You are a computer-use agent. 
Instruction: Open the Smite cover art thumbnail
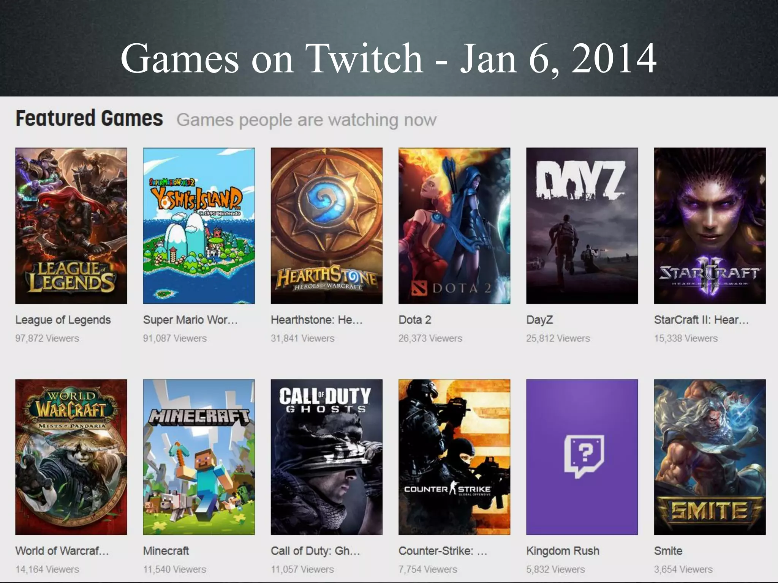(x=710, y=457)
